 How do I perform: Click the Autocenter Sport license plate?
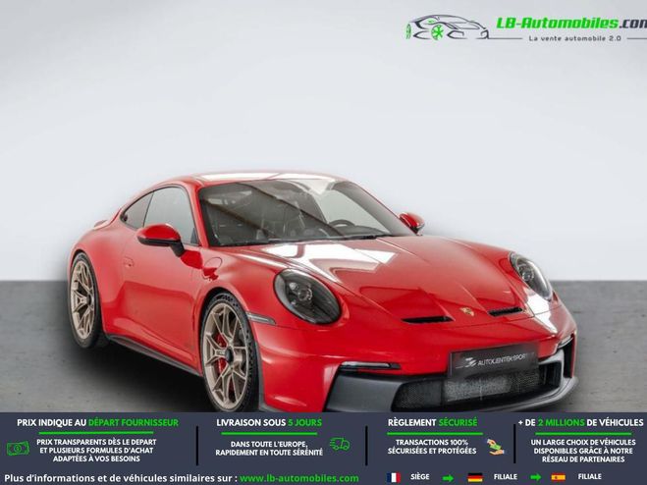[x=495, y=359]
